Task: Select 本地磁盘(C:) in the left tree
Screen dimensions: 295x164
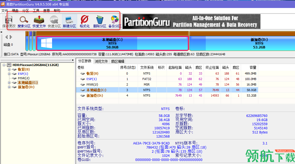Action: click(x=28, y=83)
